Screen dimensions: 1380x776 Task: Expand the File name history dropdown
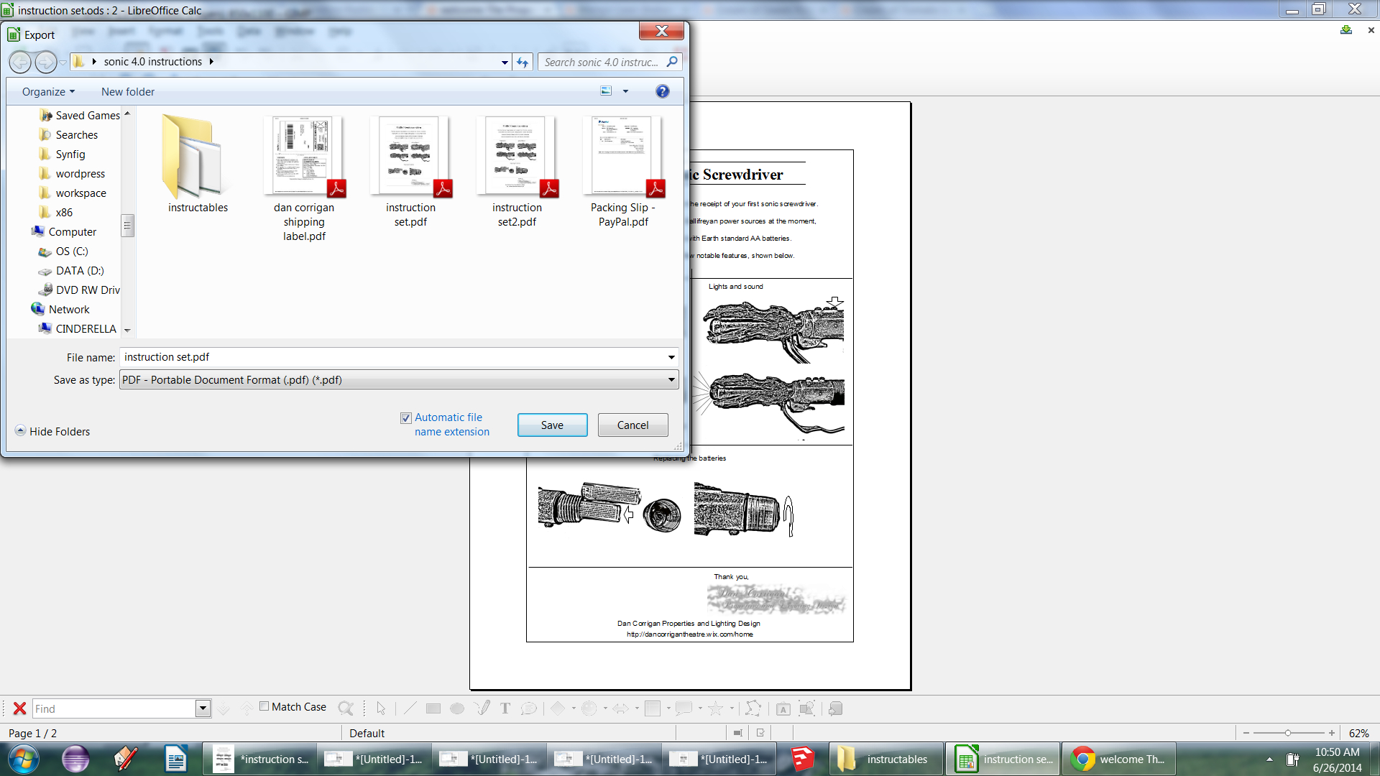point(671,357)
